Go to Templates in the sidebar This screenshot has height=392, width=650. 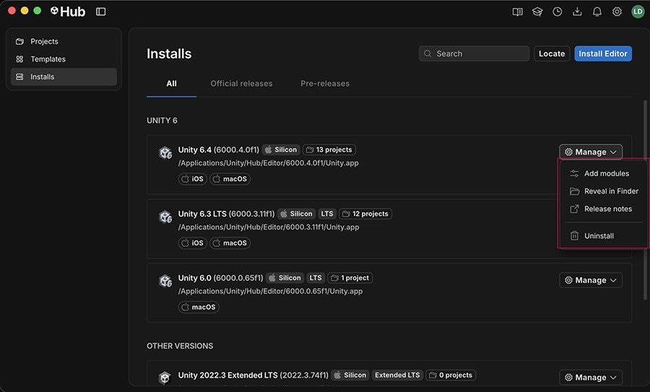64,59
